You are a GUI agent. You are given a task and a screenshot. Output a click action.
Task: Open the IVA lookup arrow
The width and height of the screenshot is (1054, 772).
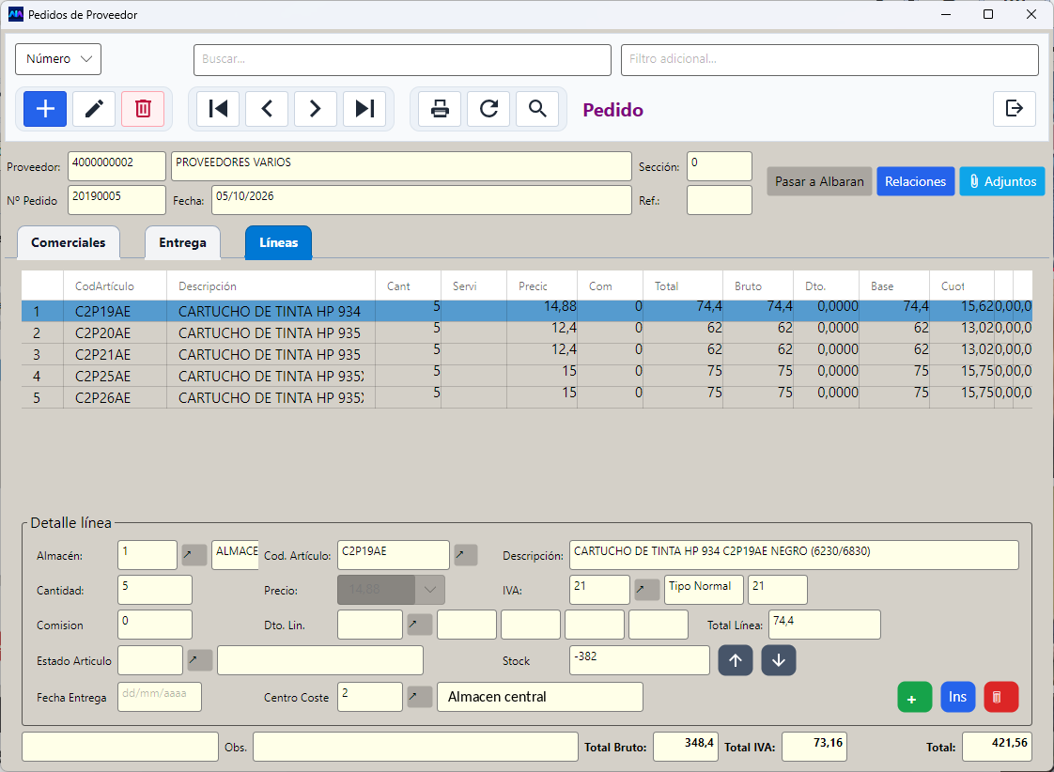pyautogui.click(x=647, y=589)
